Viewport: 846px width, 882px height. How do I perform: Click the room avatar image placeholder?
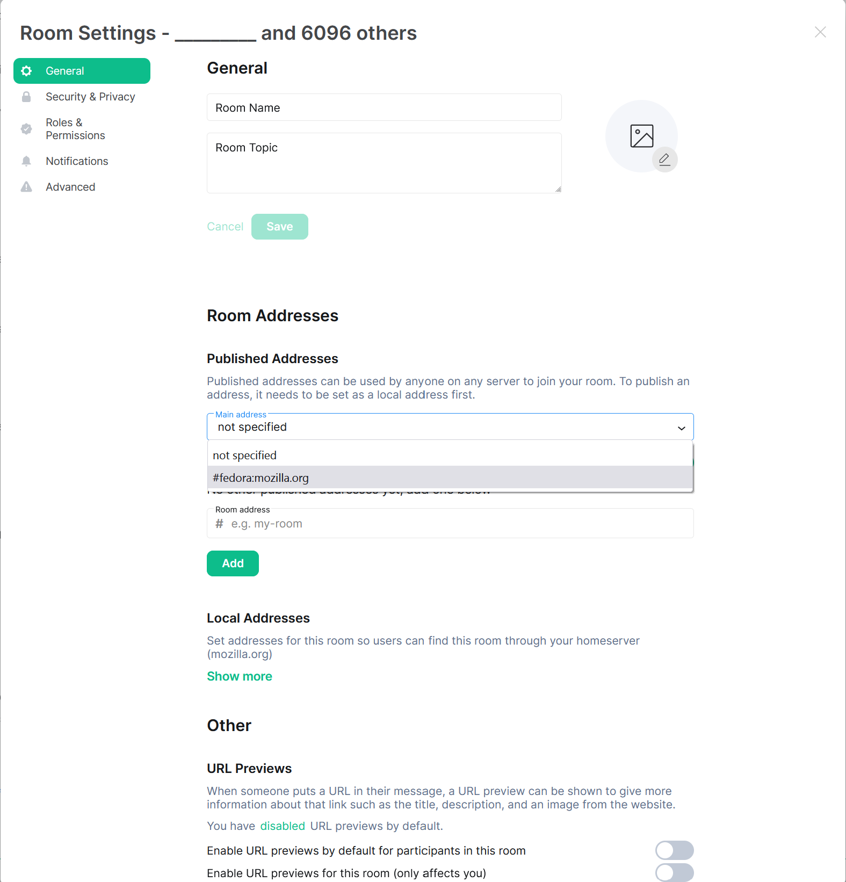641,136
